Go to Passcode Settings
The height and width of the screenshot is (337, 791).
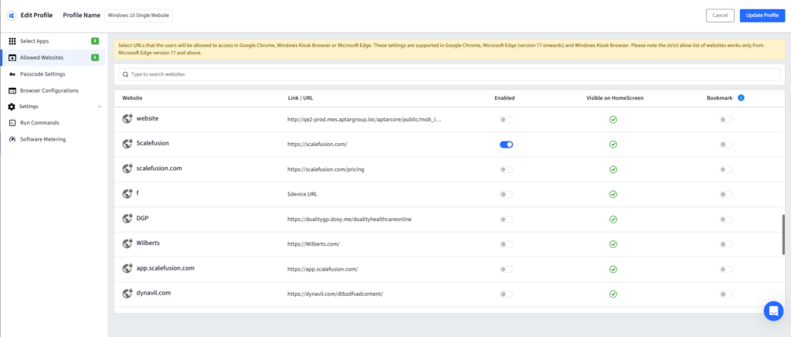pos(53,74)
